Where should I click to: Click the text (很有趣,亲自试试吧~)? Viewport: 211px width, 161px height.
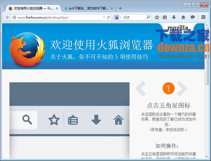(168, 130)
